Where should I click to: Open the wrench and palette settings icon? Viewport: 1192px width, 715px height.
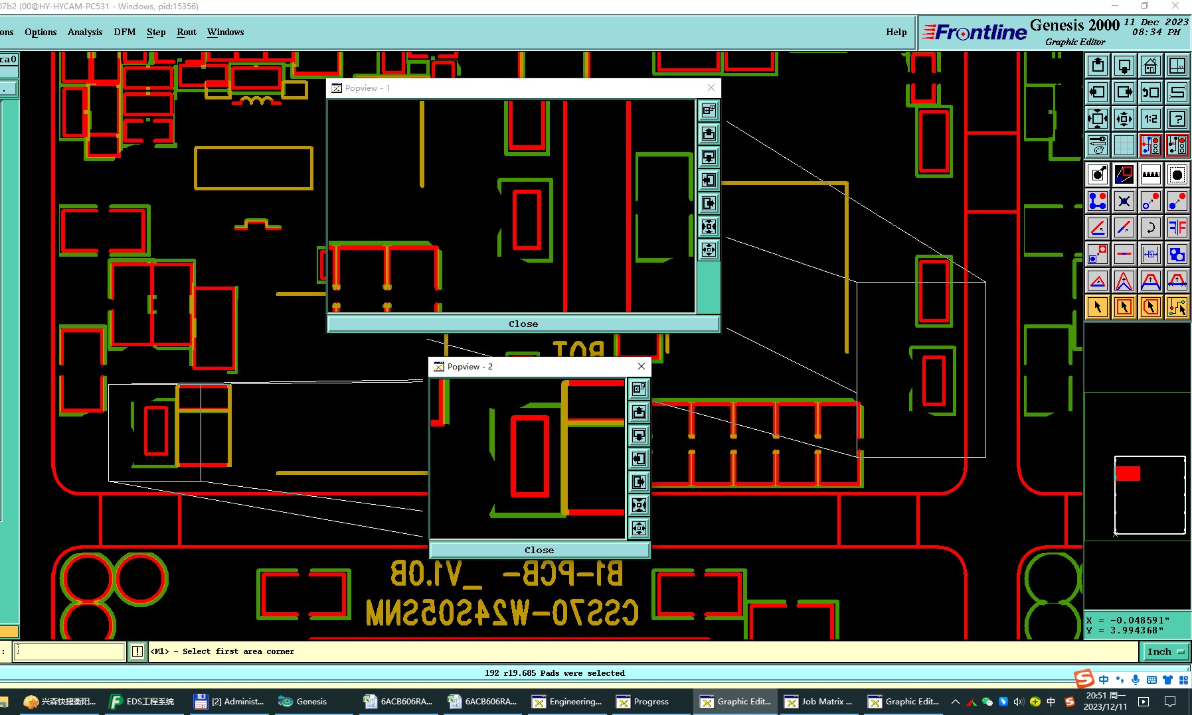[1098, 145]
